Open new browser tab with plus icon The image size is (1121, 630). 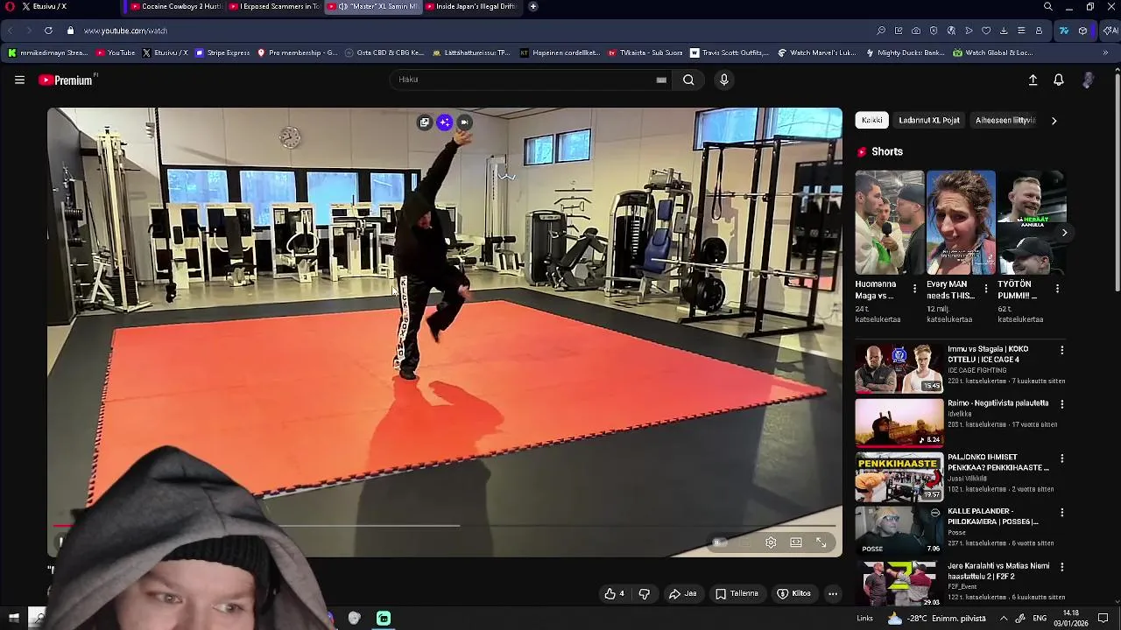[x=533, y=6]
